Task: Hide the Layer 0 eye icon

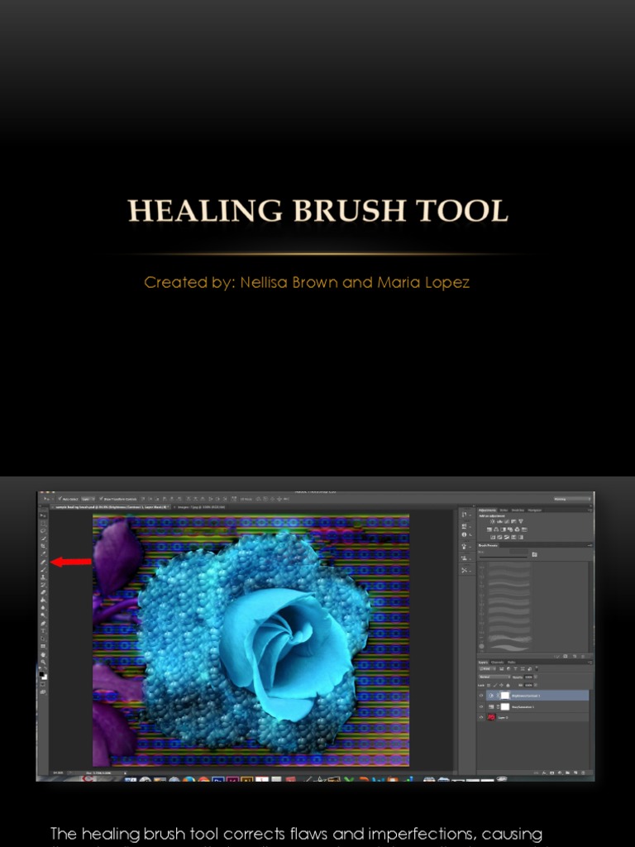Action: pyautogui.click(x=481, y=717)
